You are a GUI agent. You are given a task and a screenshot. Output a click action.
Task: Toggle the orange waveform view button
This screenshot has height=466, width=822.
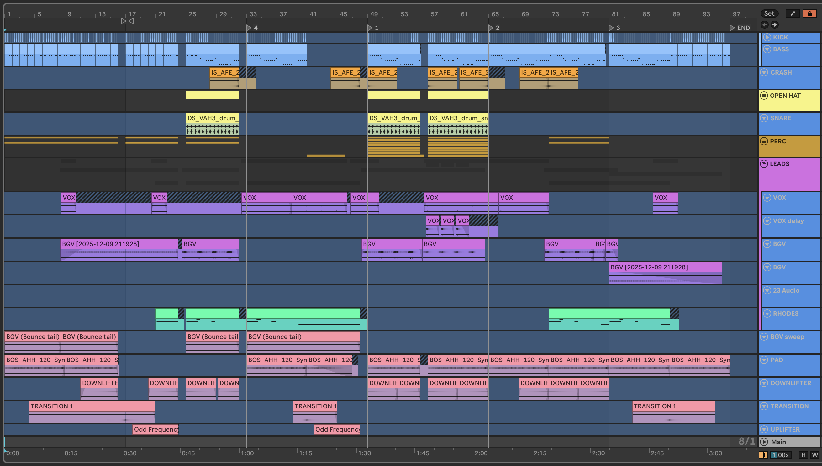click(763, 455)
